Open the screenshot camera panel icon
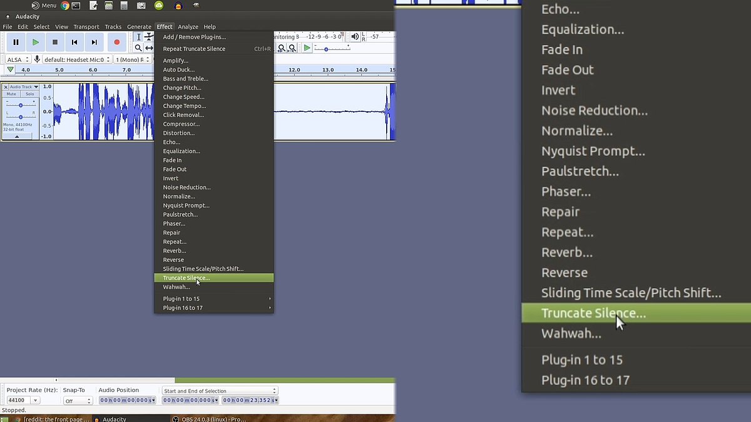Viewport: 751px width, 422px height. pyautogui.click(x=141, y=6)
